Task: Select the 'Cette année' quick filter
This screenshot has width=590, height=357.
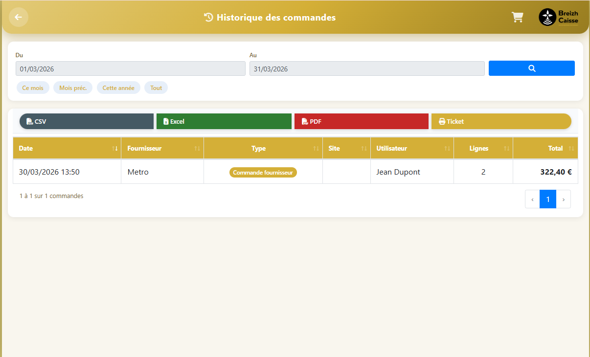Action: pyautogui.click(x=118, y=88)
